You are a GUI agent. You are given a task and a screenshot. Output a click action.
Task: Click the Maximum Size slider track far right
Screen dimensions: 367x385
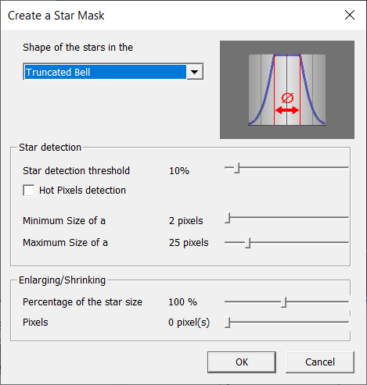pyautogui.click(x=347, y=242)
